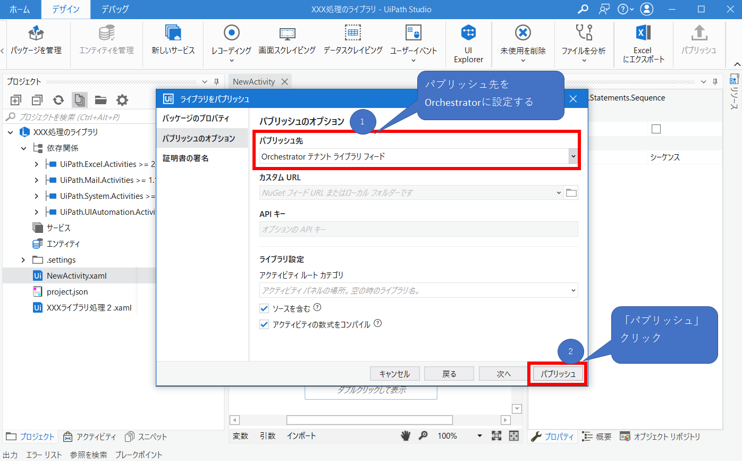Image resolution: width=742 pixels, height=461 pixels.
Task: Close the NewActivity tab
Action: point(284,82)
